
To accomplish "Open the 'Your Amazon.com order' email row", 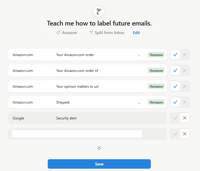I will coord(87,55).
